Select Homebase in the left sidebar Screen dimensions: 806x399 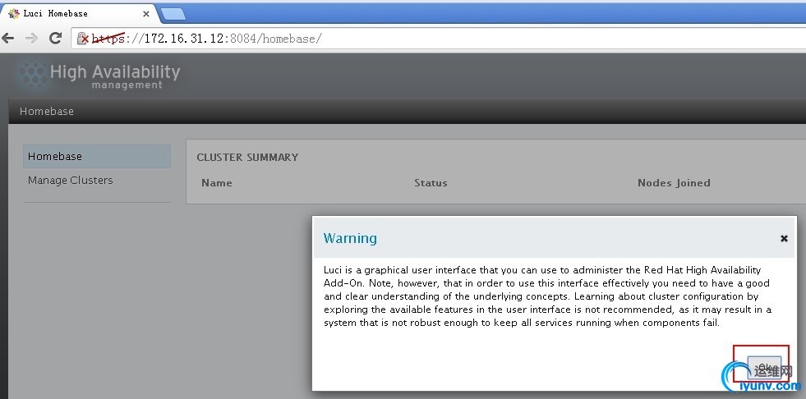[97, 157]
